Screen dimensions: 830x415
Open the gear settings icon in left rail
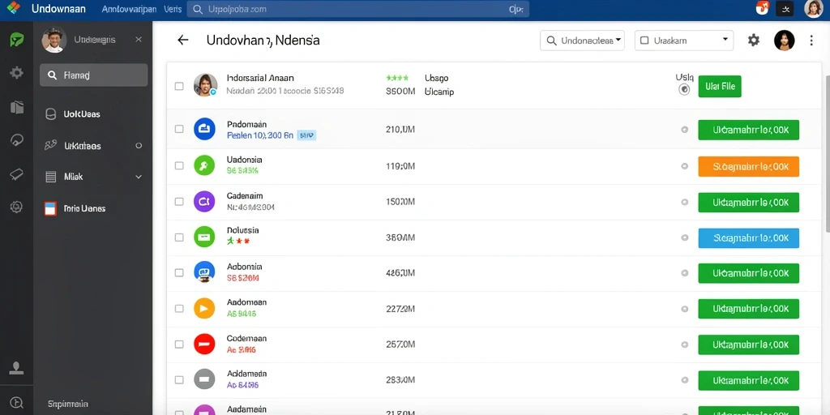tap(17, 73)
